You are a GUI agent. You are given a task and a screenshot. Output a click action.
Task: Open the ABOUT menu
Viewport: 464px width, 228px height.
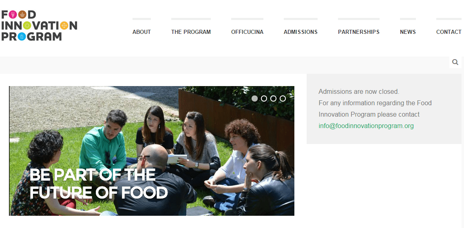(x=142, y=32)
